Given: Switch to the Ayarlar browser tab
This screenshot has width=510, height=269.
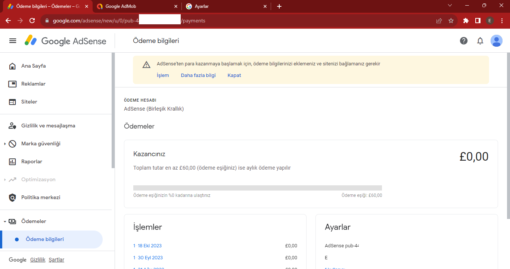Looking at the screenshot, I should point(227,6).
